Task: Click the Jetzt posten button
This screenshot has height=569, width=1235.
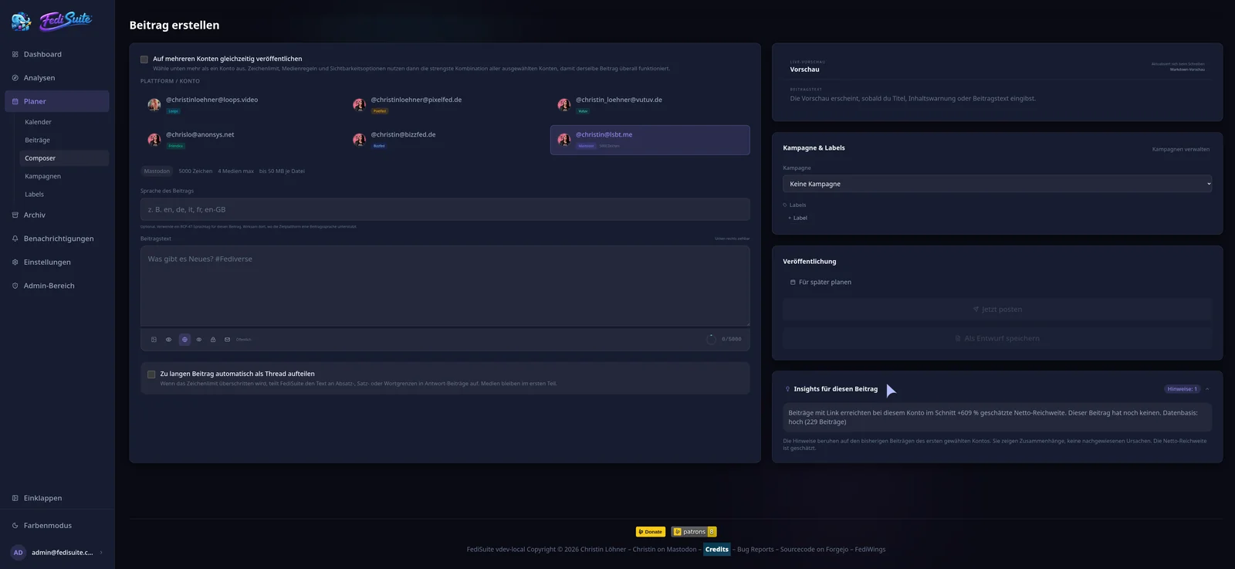Action: coord(997,310)
